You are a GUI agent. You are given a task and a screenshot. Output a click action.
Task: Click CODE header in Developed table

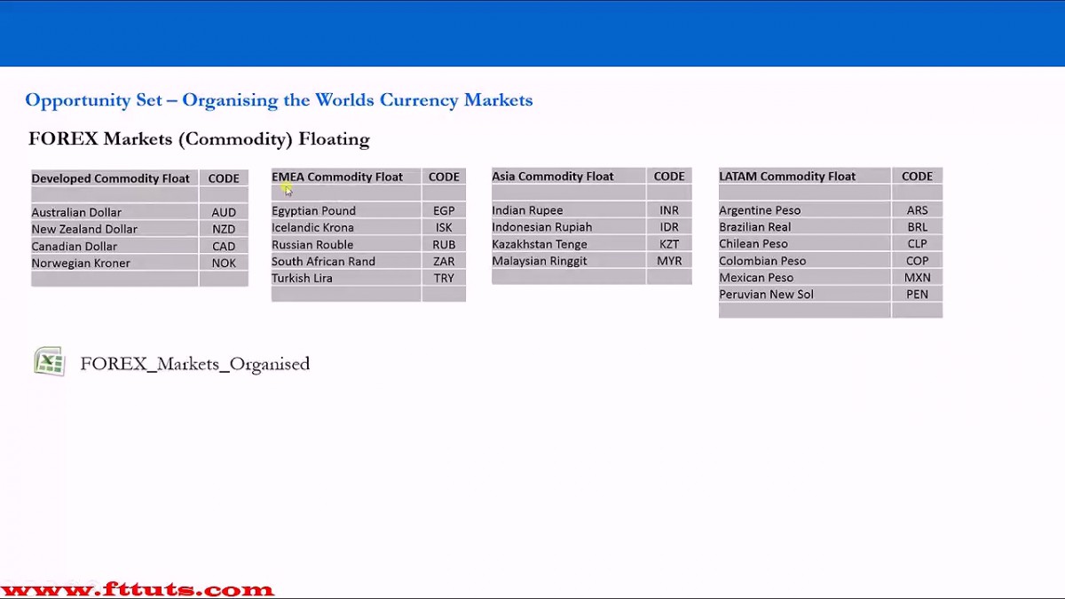tap(224, 178)
